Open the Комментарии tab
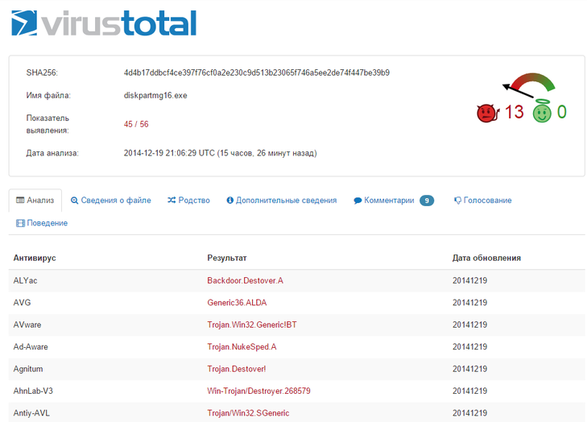 coord(394,201)
